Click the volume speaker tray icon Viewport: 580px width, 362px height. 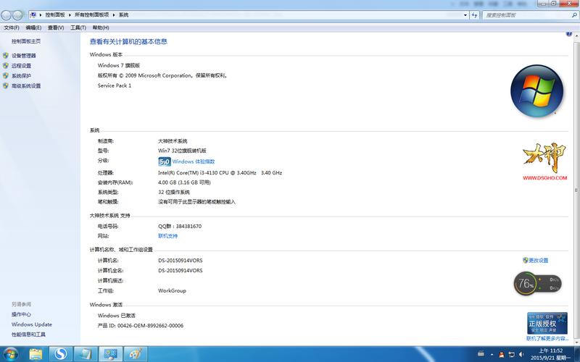[521, 355]
